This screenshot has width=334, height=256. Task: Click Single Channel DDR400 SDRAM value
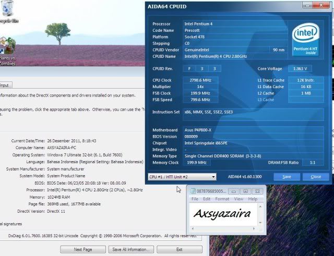(253, 156)
